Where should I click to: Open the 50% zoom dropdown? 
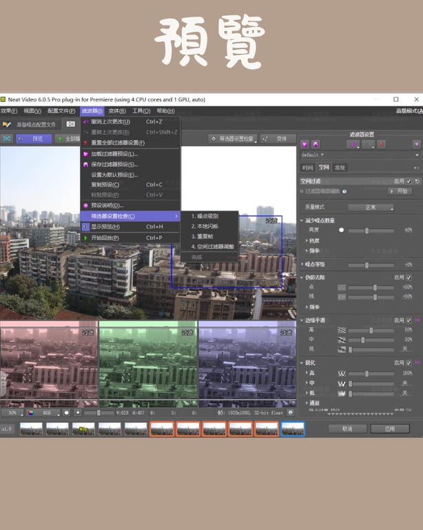pos(12,413)
